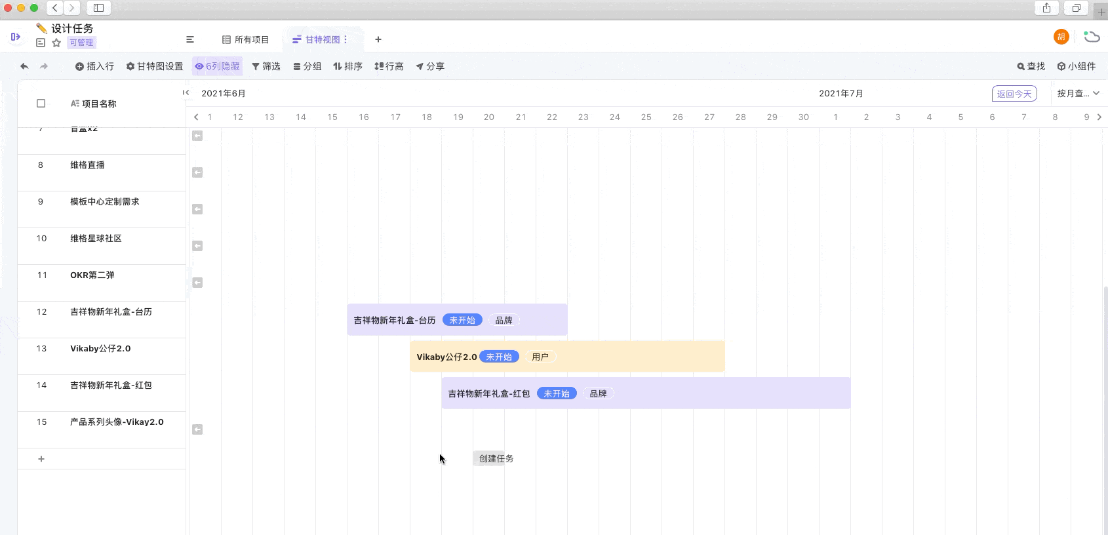This screenshot has width=1108, height=535.
Task: Jump to task bar for 模板中心定制需求 row
Action: (197, 209)
